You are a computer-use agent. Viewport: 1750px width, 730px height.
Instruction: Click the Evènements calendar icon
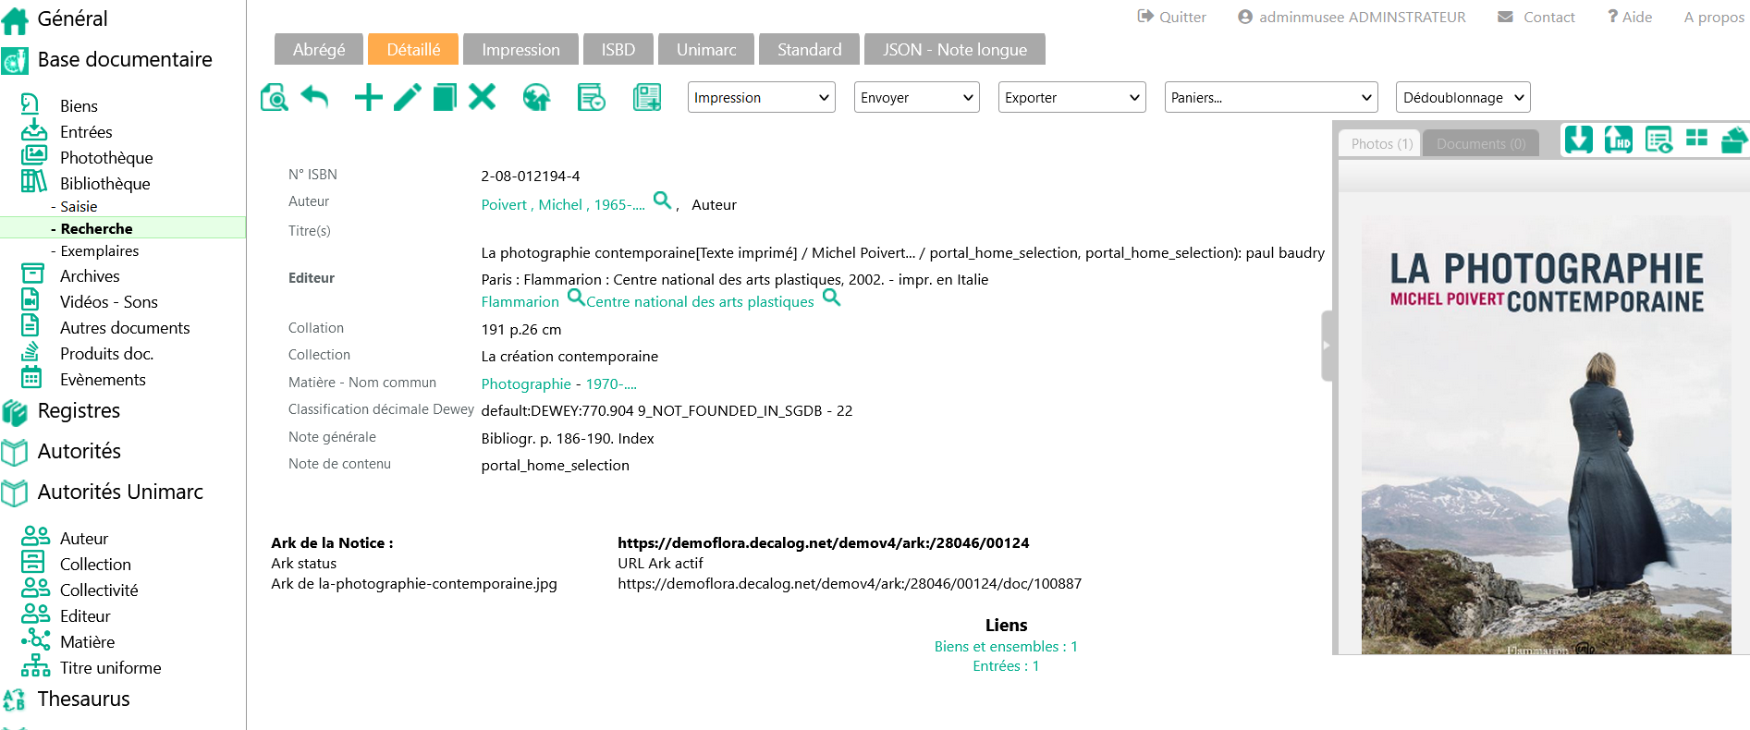coord(31,377)
